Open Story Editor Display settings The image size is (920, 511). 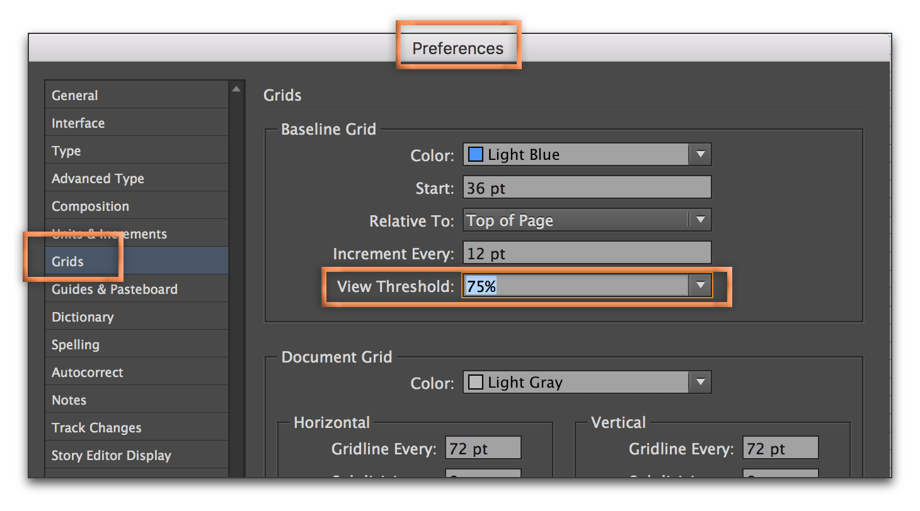coord(111,456)
